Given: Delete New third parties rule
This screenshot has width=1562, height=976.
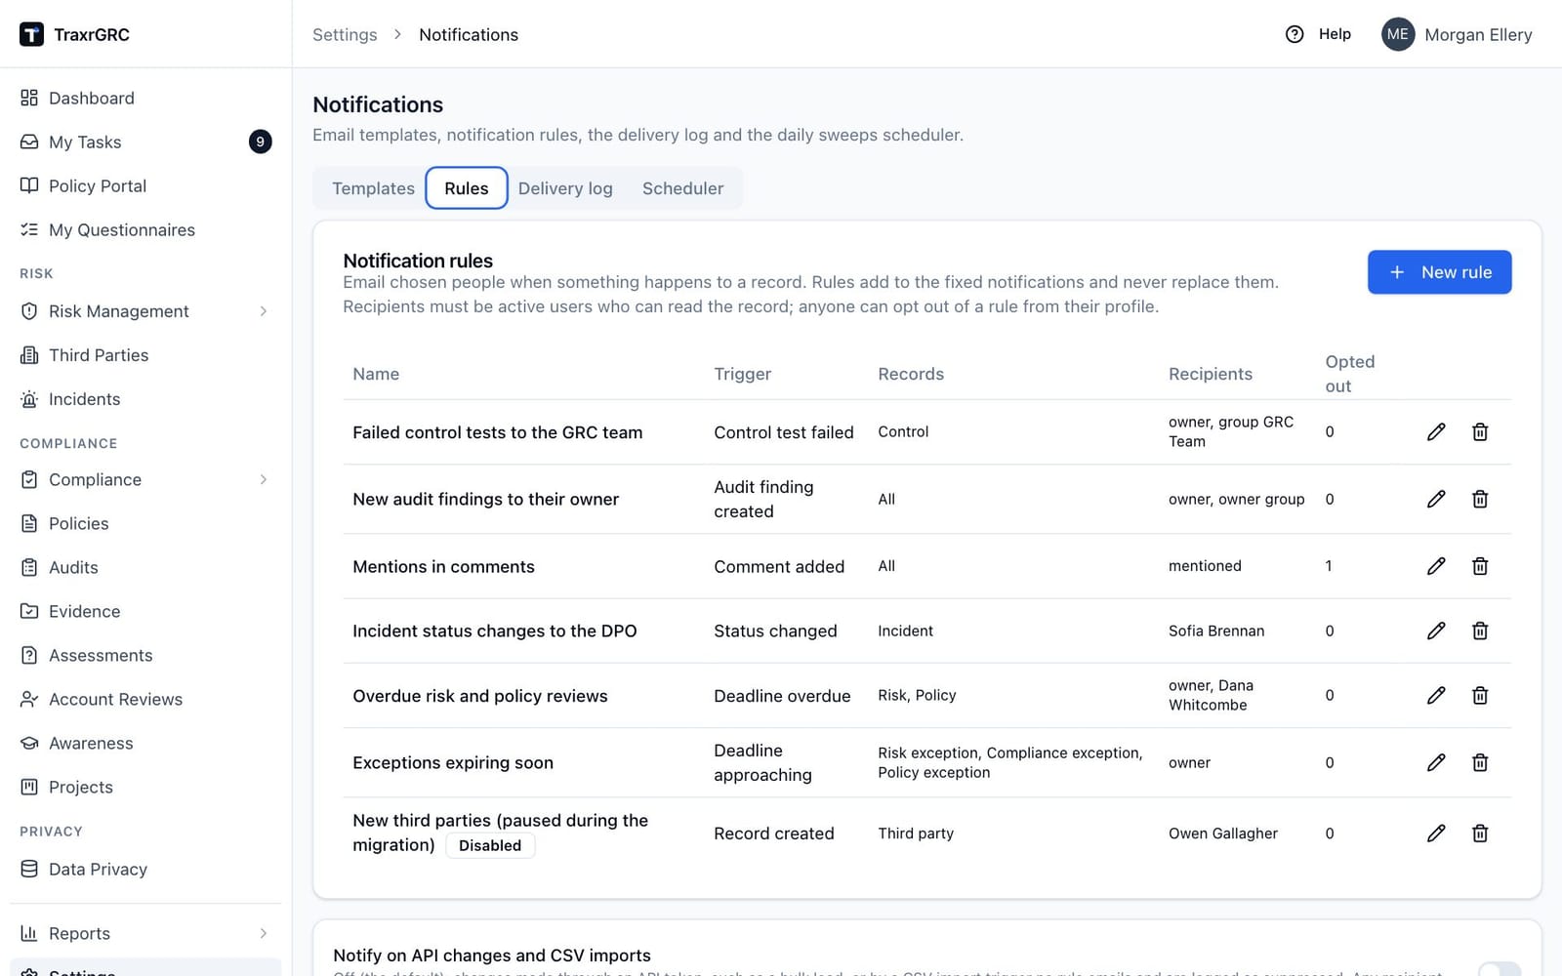Looking at the screenshot, I should [1480, 833].
